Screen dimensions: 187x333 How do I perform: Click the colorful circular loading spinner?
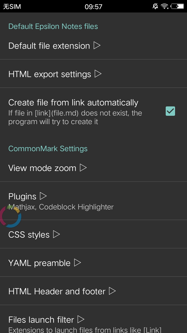coord(10,216)
